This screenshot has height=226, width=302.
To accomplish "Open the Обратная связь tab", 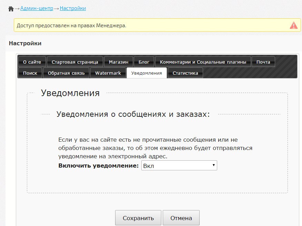I will pyautogui.click(x=66, y=73).
